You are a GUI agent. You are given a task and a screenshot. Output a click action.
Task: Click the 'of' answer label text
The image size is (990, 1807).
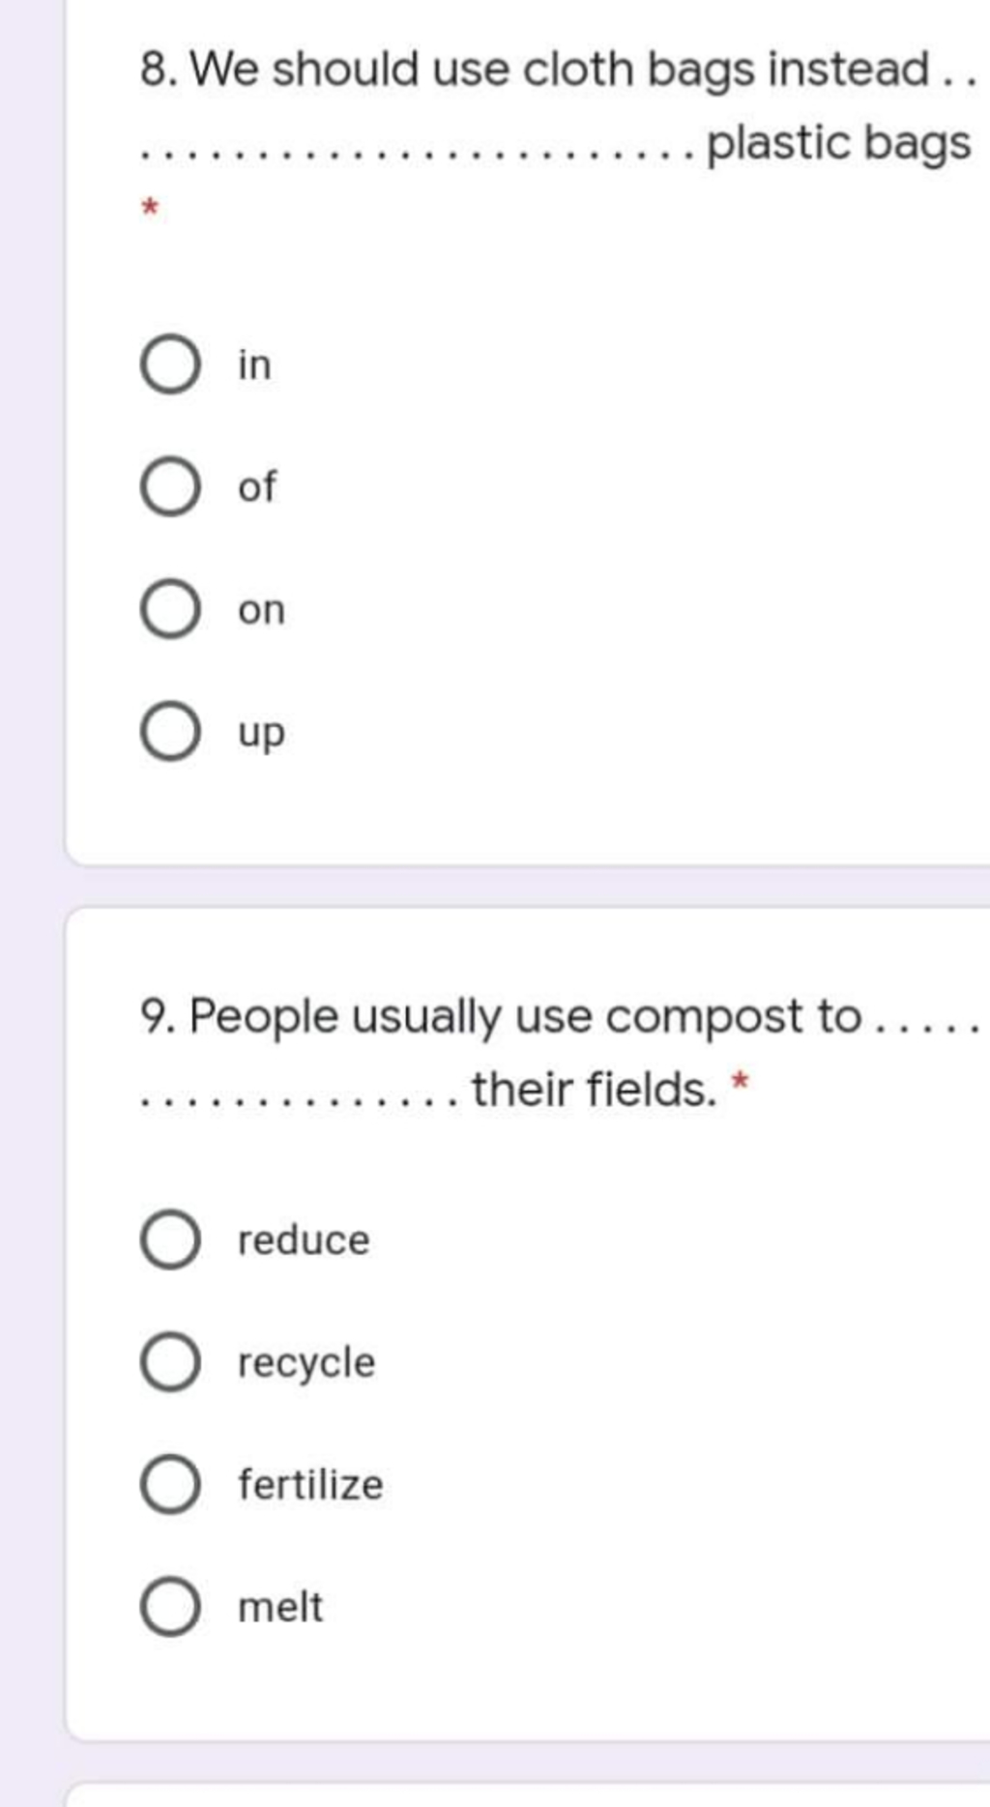257,486
